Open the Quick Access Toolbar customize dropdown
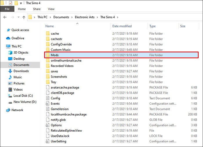This screenshot has width=203, height=147. pyautogui.click(x=21, y=3)
